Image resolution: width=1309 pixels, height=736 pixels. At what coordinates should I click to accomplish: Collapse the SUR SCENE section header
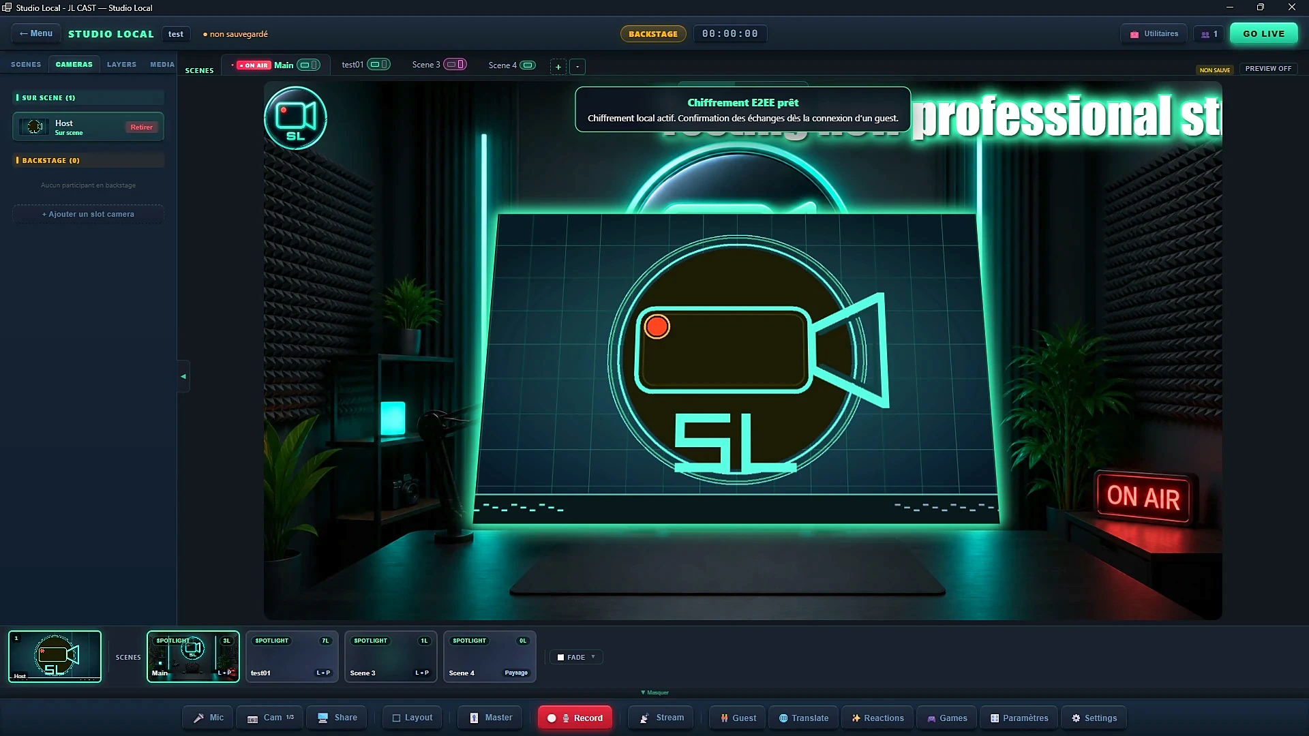pyautogui.click(x=88, y=97)
